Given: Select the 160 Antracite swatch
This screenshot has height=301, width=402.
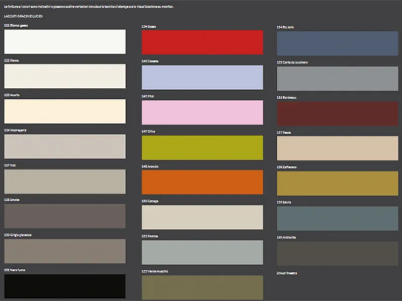Looking at the screenshot, I should [x=337, y=254].
